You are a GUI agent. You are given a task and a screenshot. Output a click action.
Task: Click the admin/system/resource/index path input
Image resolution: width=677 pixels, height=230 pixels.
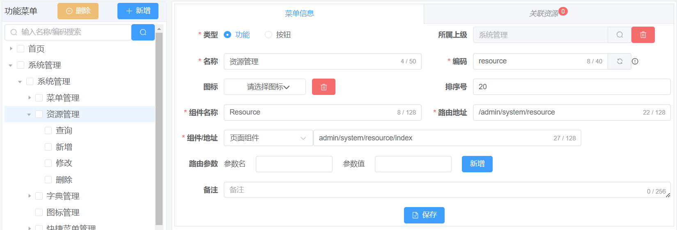tap(447, 138)
